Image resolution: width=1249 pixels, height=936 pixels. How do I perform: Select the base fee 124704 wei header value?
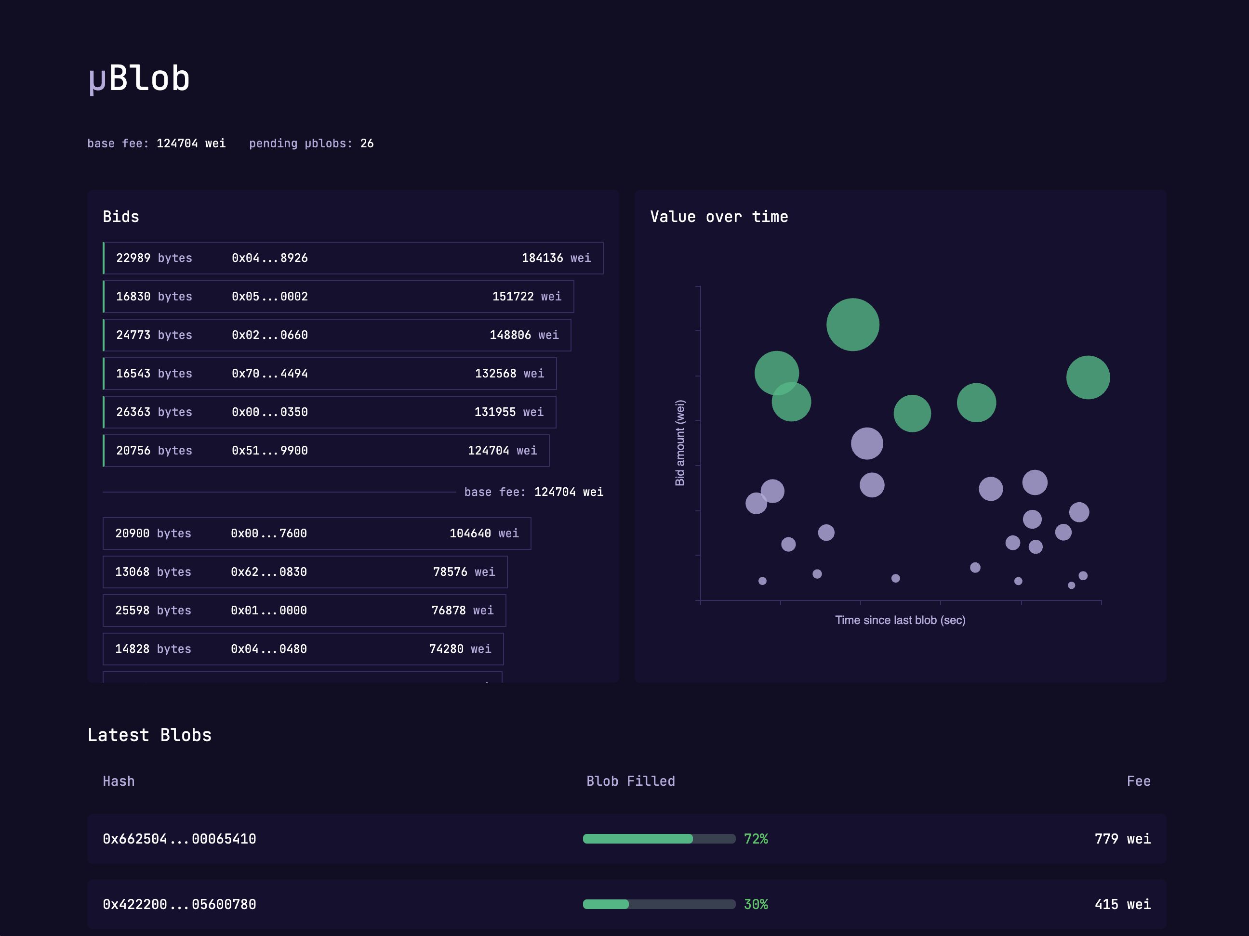(x=191, y=143)
